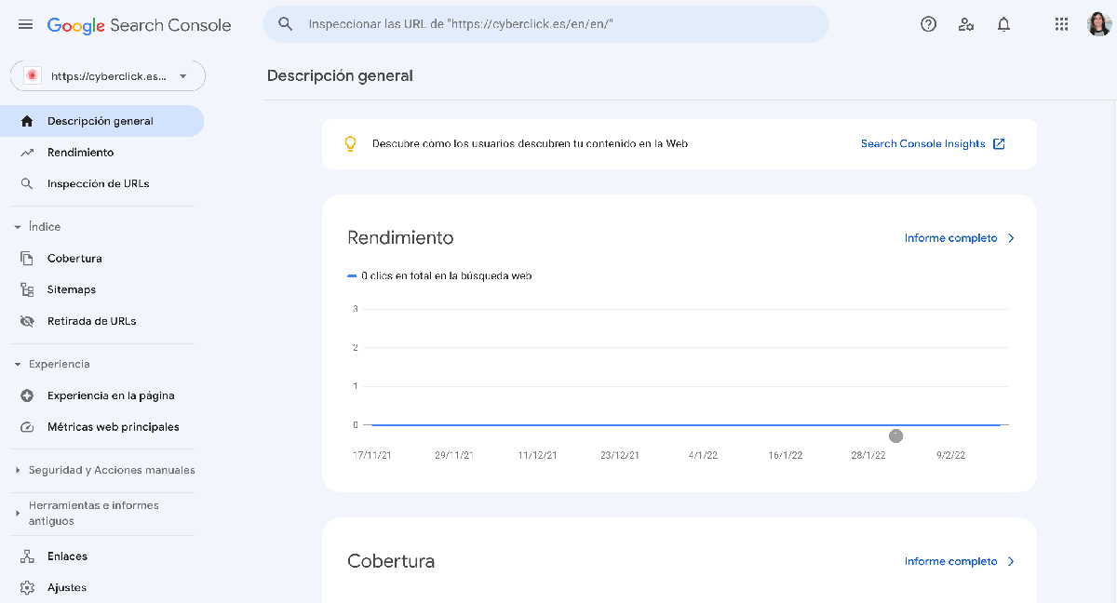This screenshot has width=1117, height=603.
Task: Collapse the Índice section
Action: coord(18,227)
